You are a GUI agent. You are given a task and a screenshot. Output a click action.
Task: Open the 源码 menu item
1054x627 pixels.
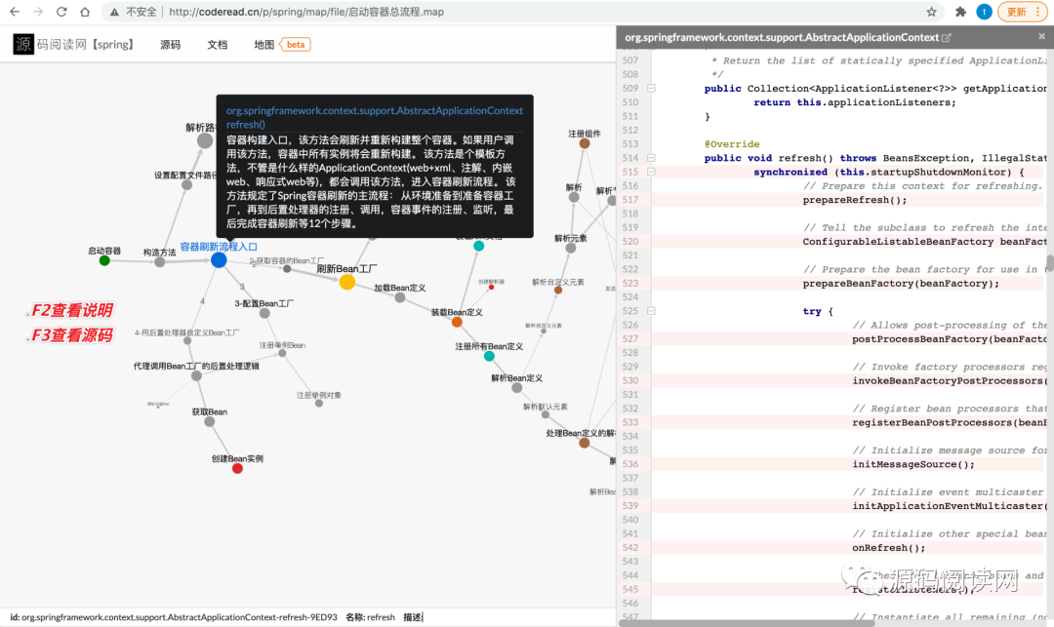(170, 44)
